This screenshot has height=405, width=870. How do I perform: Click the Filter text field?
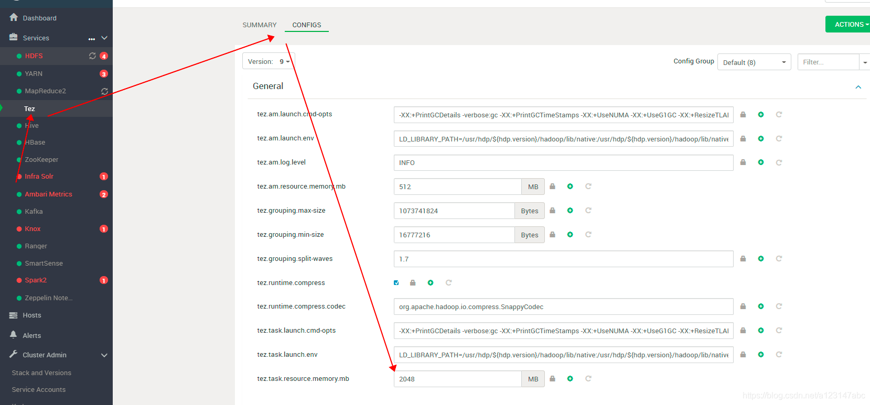coord(829,62)
